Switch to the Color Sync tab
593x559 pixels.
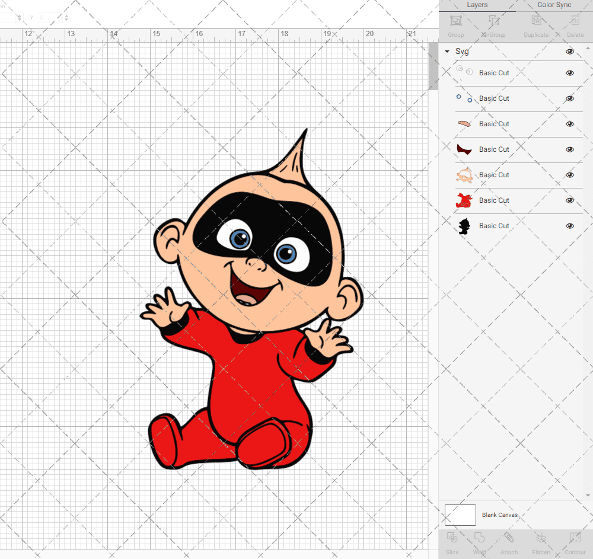click(x=554, y=5)
